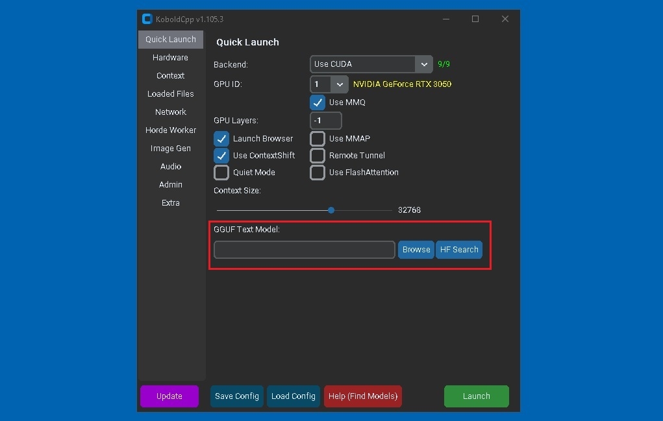Select the Horde Worker tab

point(170,130)
